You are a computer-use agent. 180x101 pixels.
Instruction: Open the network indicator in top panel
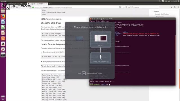point(160,1)
